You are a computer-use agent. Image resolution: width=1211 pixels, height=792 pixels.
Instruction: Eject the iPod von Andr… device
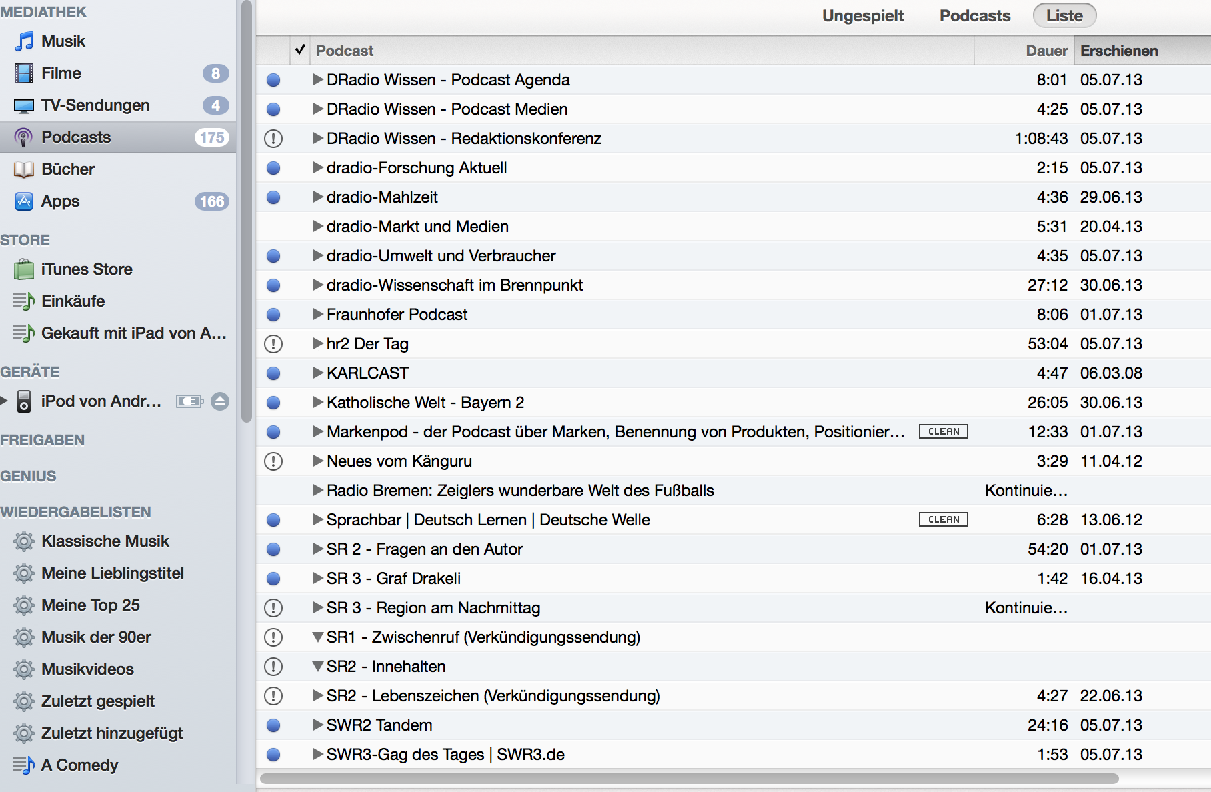pyautogui.click(x=220, y=401)
